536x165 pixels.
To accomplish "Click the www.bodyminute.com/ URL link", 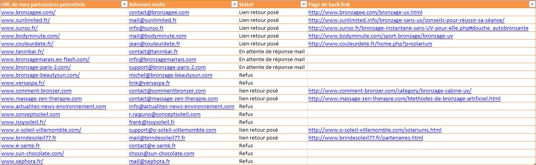I will pos(30,36).
